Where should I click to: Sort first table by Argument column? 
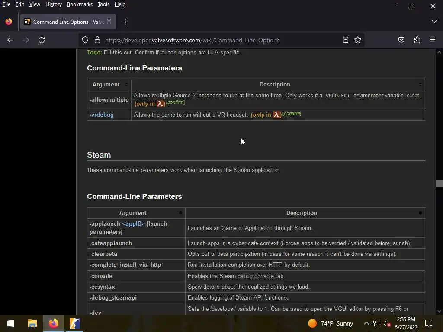[x=126, y=85]
